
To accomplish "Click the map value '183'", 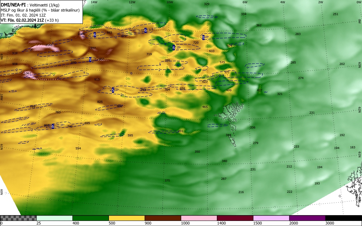I will click(353, 147).
